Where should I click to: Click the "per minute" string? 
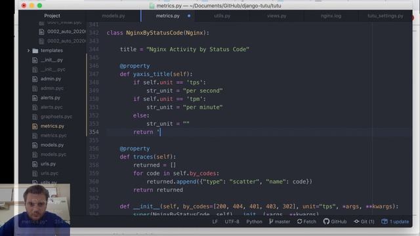click(x=203, y=108)
